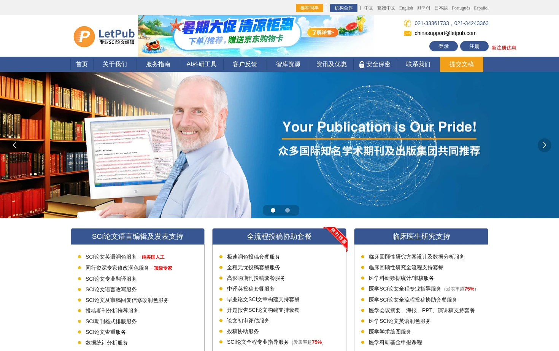Click the 了解详情 button on the banner
The image size is (559, 351).
pos(323,32)
